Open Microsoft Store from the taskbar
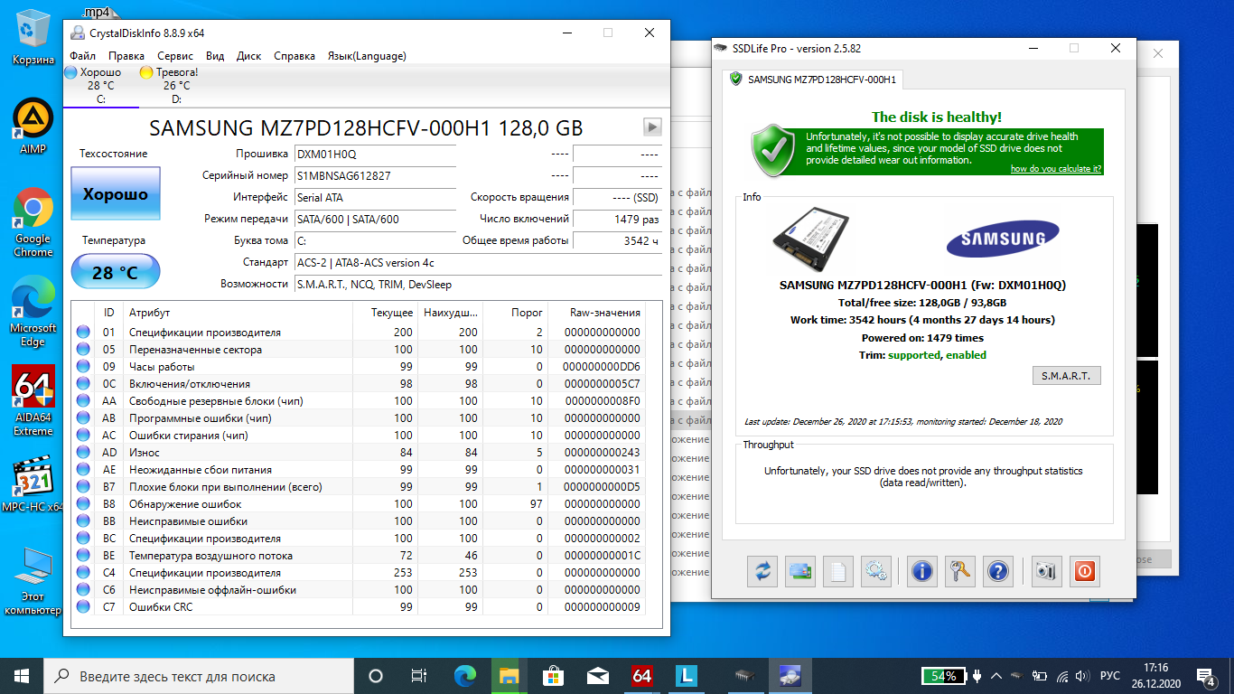The image size is (1234, 694). [553, 676]
